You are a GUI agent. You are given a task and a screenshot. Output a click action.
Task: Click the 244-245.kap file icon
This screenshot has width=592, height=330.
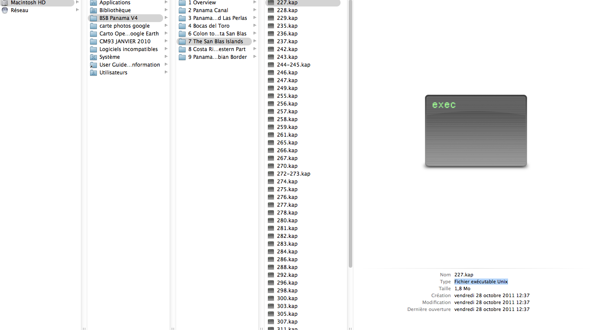coord(271,65)
